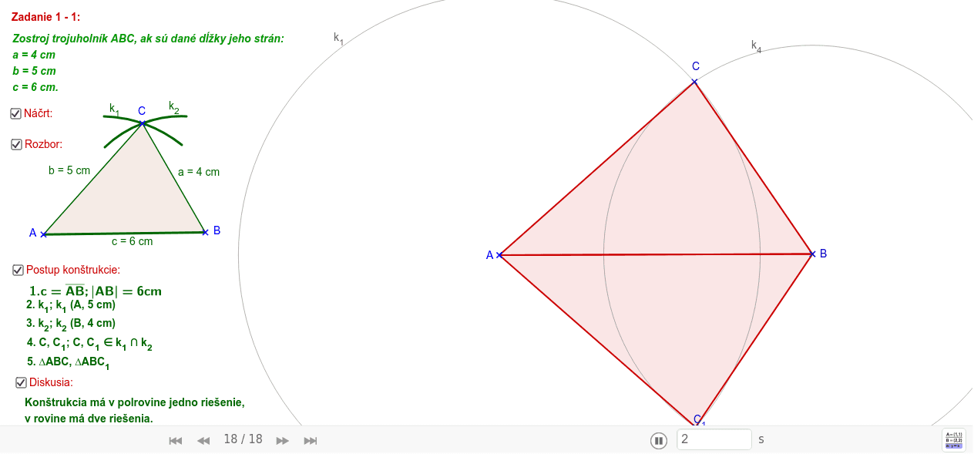The height and width of the screenshot is (454, 974).
Task: Click 'Zostroj trojuholník ABC' instruction text
Action: tap(149, 39)
